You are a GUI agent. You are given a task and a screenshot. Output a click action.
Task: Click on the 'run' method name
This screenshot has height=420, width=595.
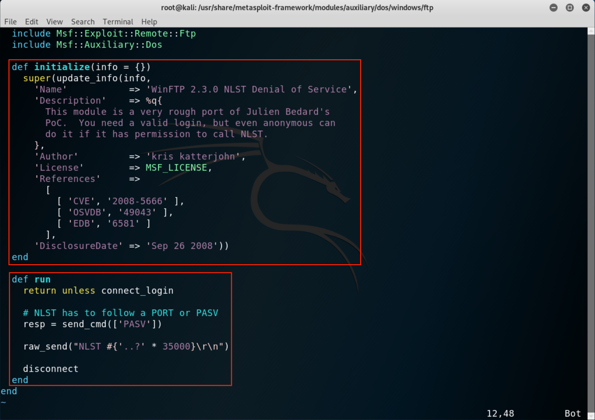[42, 279]
